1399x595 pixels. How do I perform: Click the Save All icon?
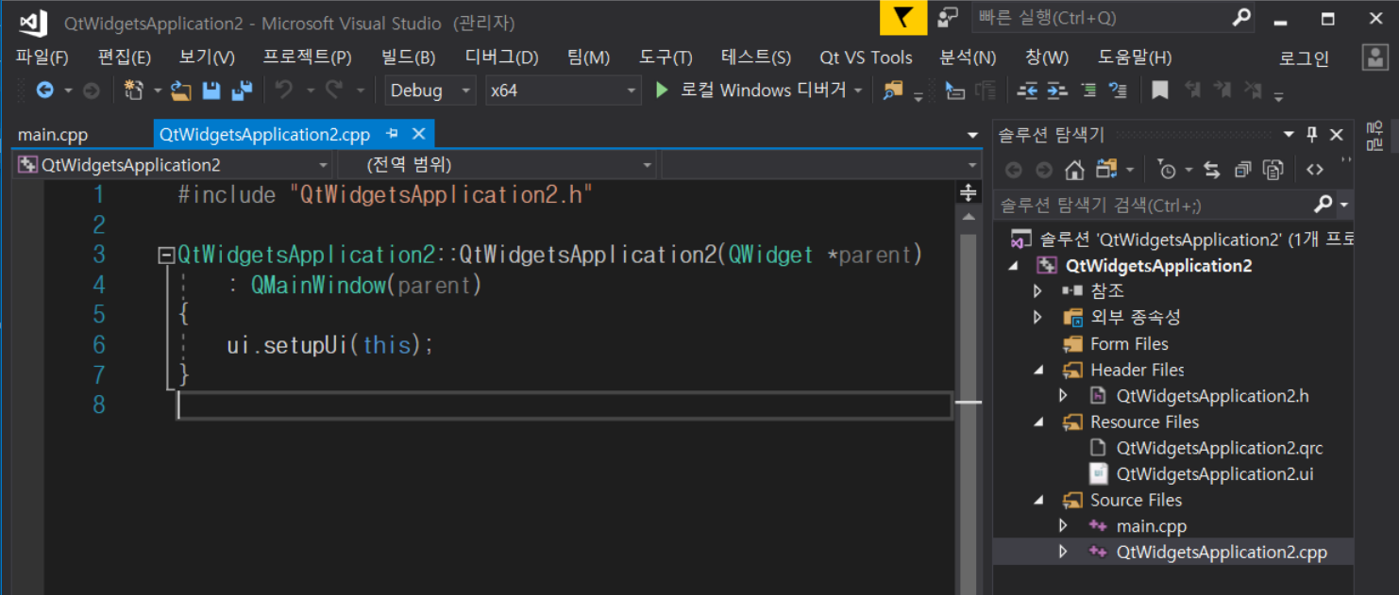(243, 91)
